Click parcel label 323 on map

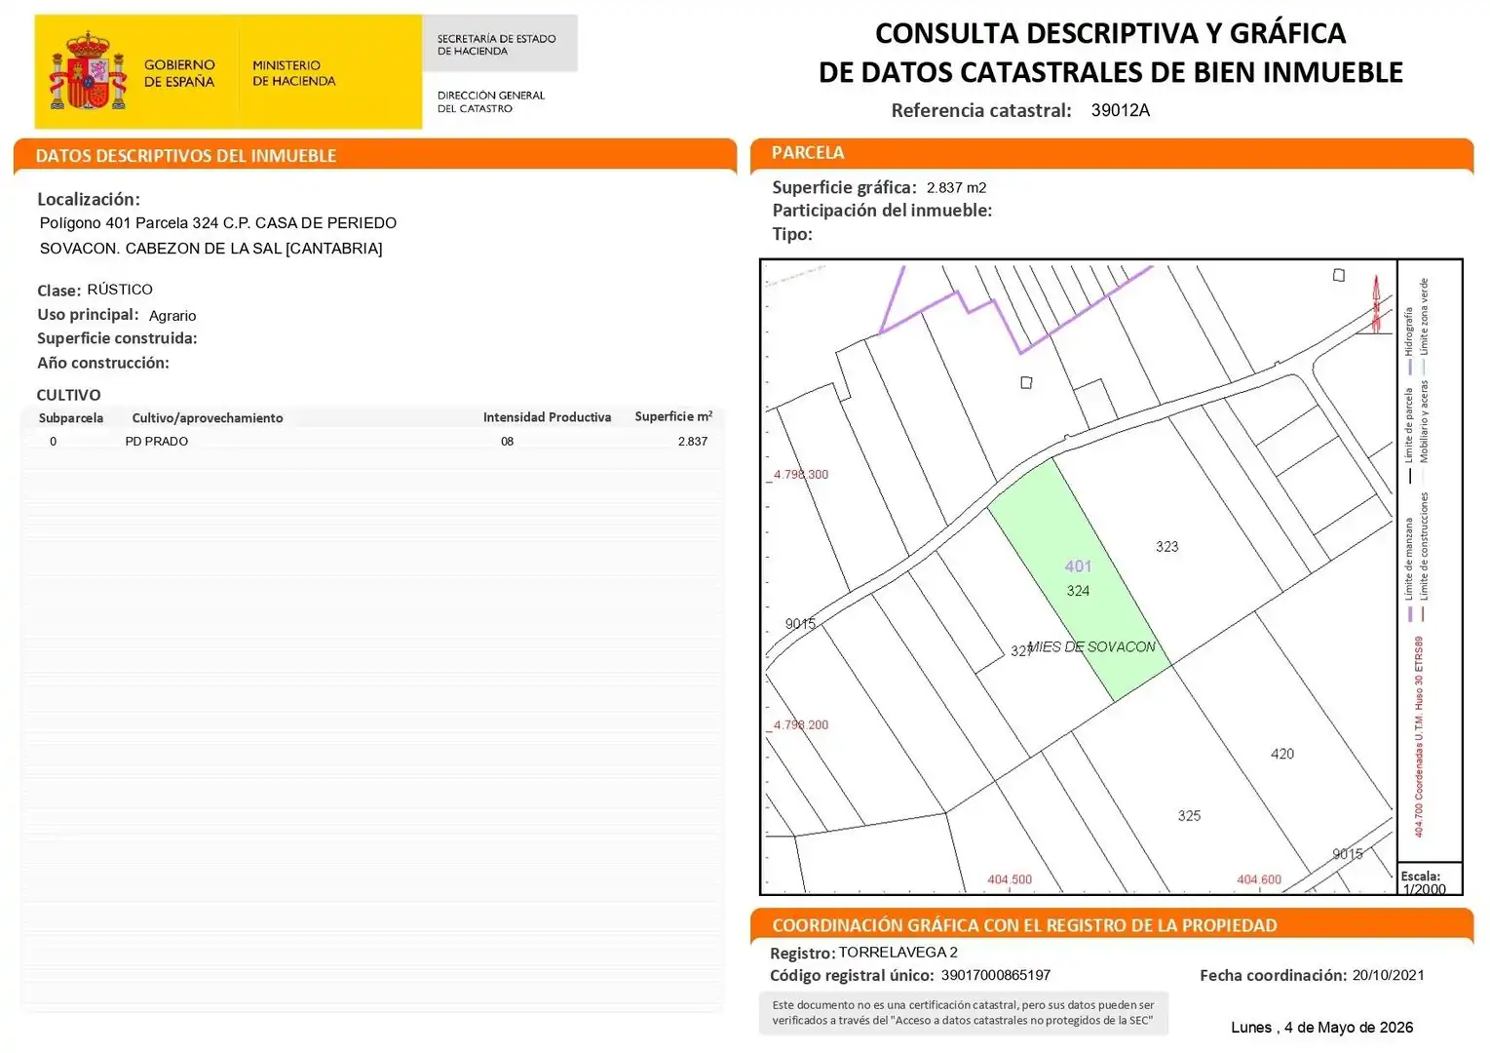1167,547
